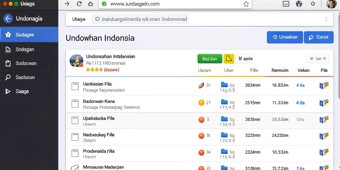Click the blue back arrow beside Undonagia

8,19
